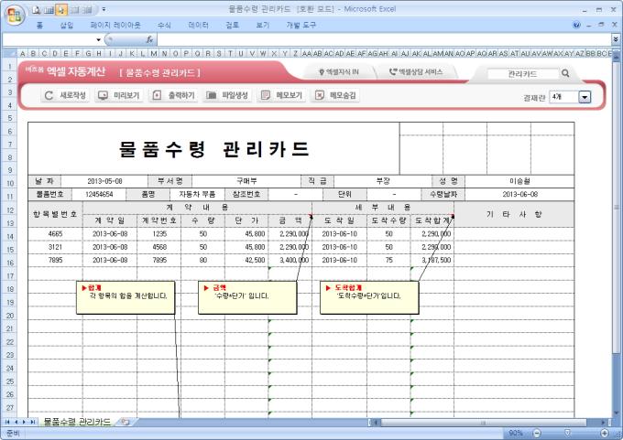Click the 파일생성 file creation button

(x=227, y=95)
